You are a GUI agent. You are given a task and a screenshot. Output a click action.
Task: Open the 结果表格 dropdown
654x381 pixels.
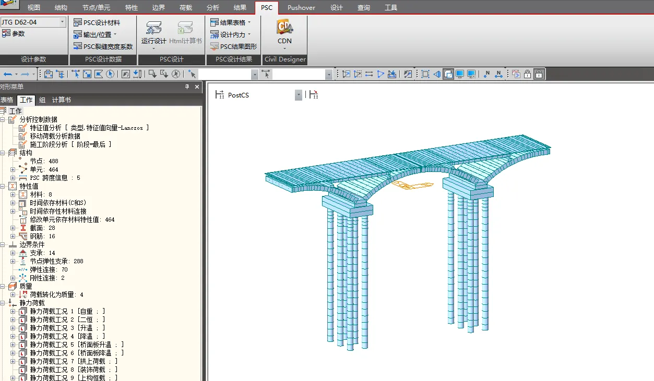point(249,22)
